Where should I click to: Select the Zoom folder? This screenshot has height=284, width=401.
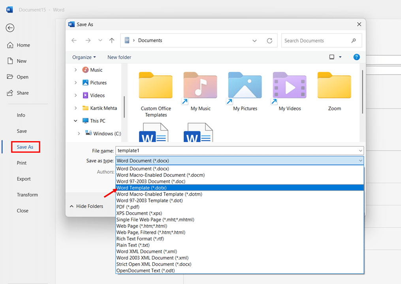pos(334,92)
